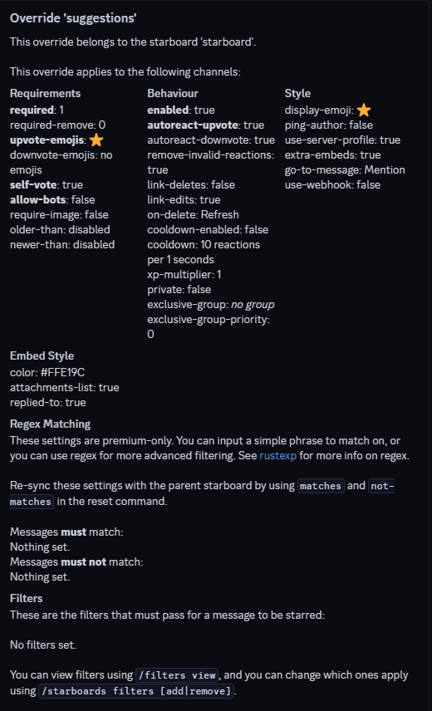The width and height of the screenshot is (432, 711).
Task: Click the Regex Matching heading
Action: click(51, 424)
